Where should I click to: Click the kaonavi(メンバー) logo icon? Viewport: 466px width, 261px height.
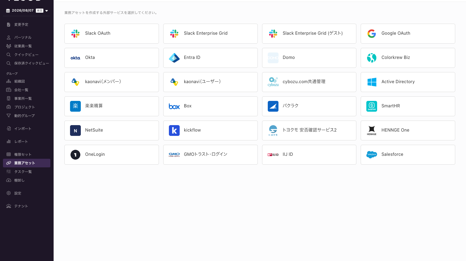tap(75, 82)
